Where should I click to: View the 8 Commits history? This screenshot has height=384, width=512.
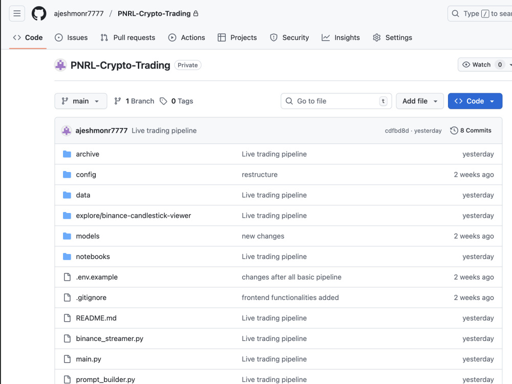tap(471, 131)
